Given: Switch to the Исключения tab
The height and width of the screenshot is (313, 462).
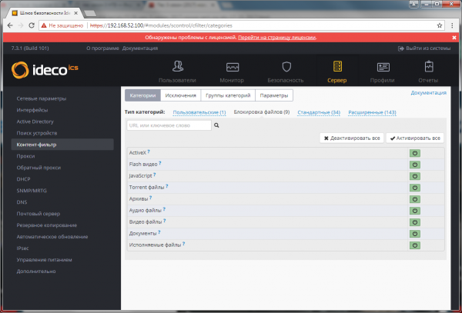Looking at the screenshot, I should coord(181,96).
